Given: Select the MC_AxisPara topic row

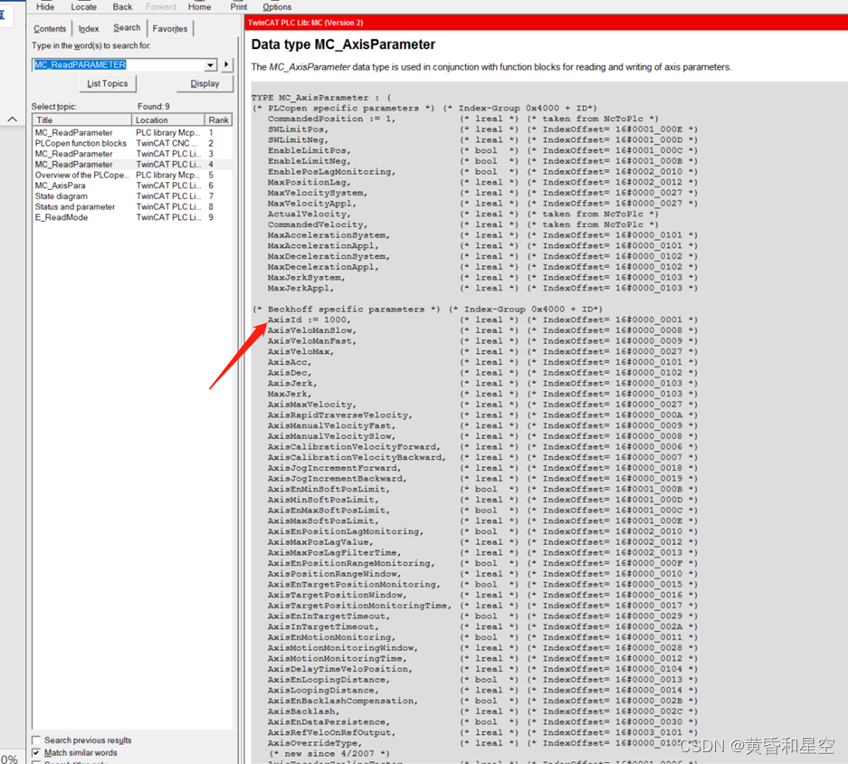Looking at the screenshot, I should click(132, 186).
